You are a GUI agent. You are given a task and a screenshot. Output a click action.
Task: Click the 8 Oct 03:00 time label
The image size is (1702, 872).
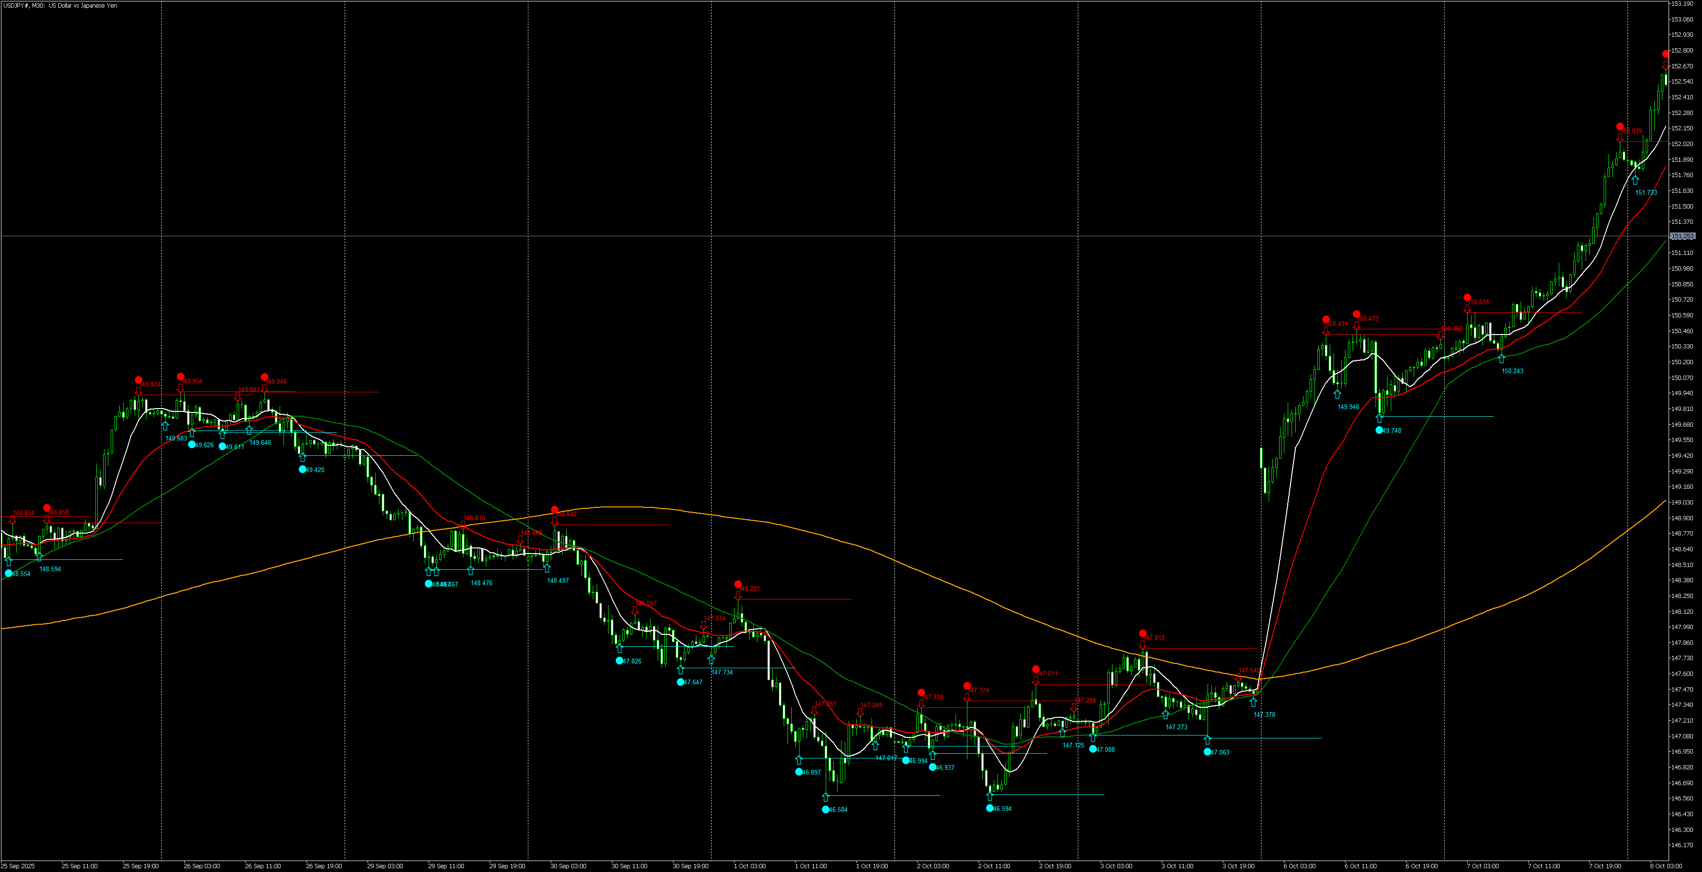(x=1666, y=865)
